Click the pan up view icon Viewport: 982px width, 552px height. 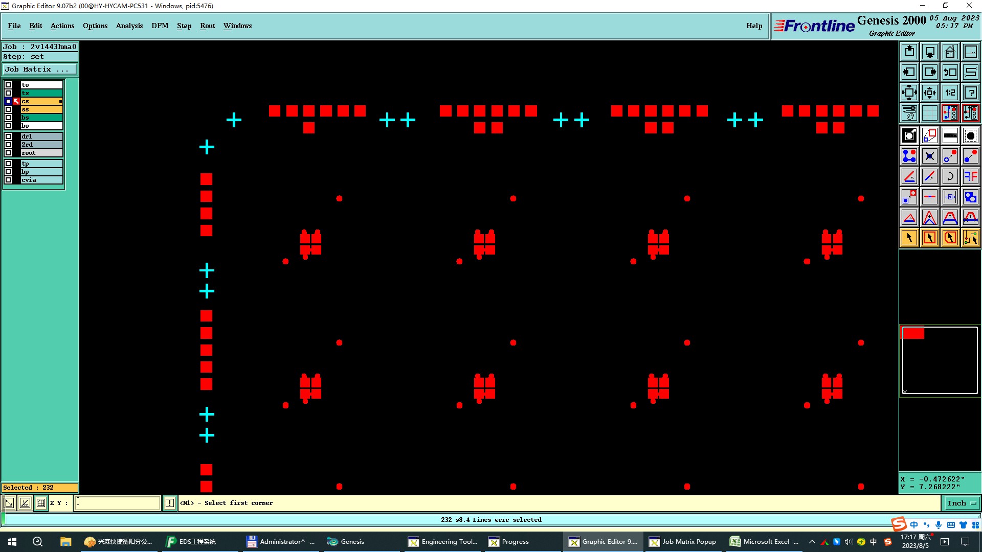click(909, 52)
